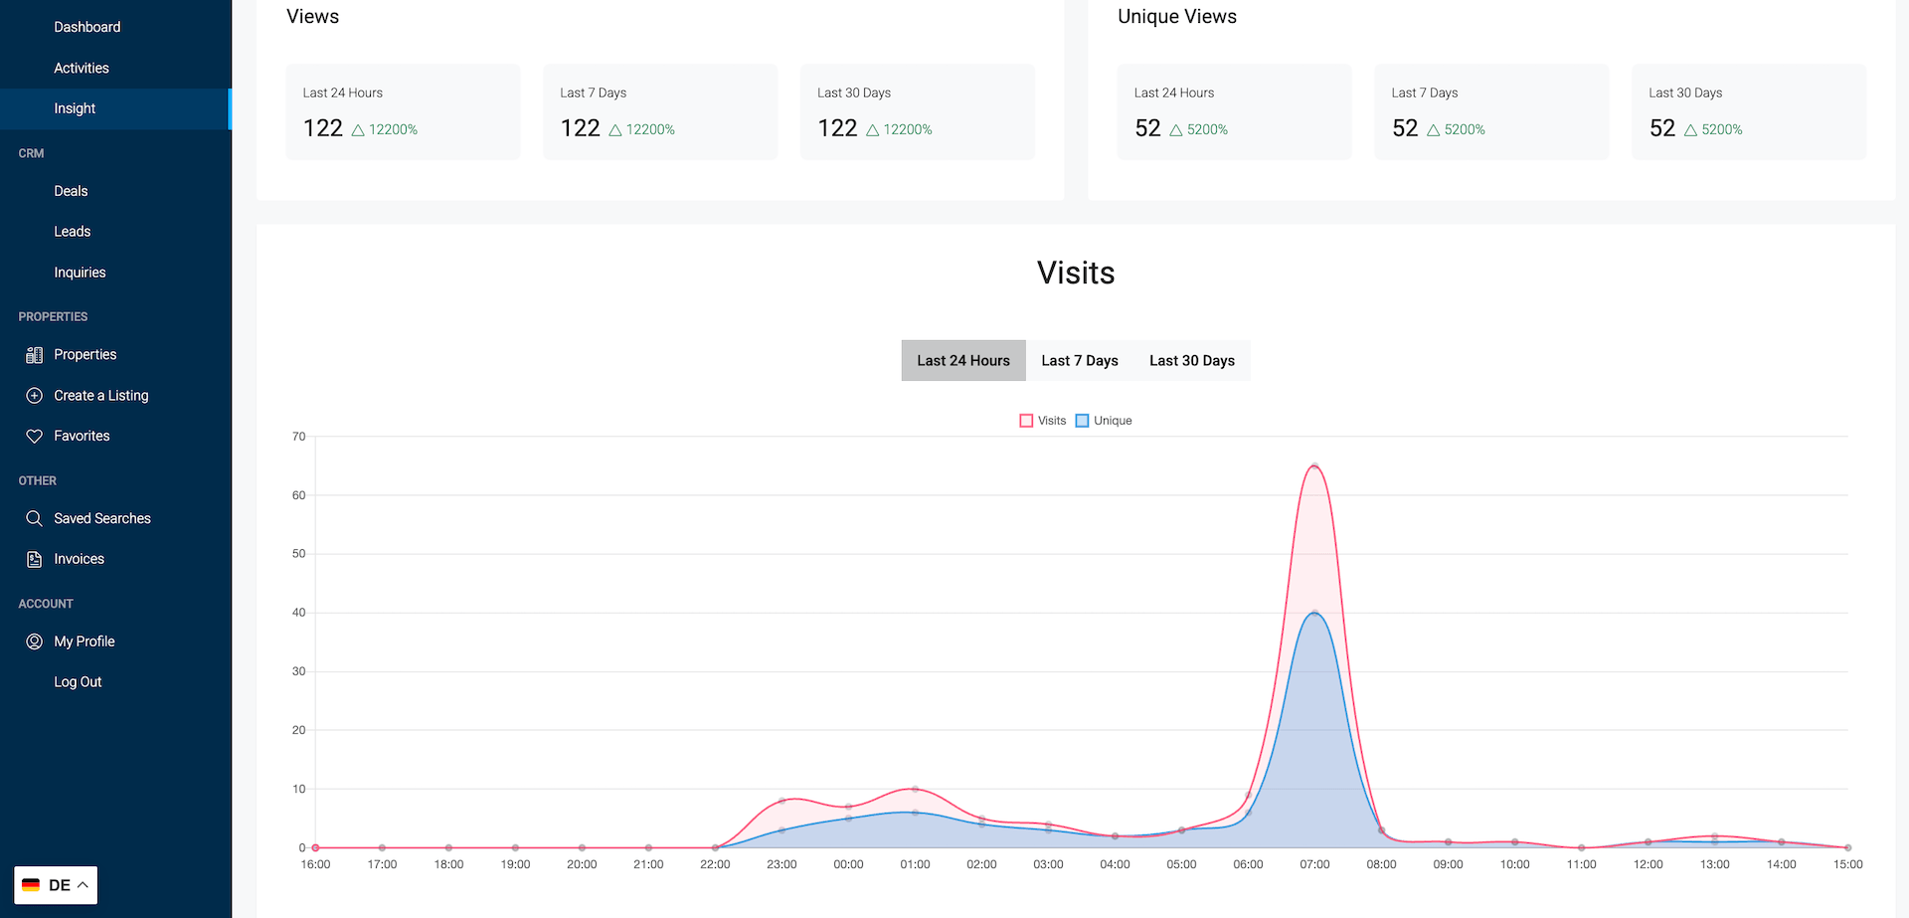The width and height of the screenshot is (1909, 918).
Task: Click the Invoices document icon
Action: [x=34, y=560]
